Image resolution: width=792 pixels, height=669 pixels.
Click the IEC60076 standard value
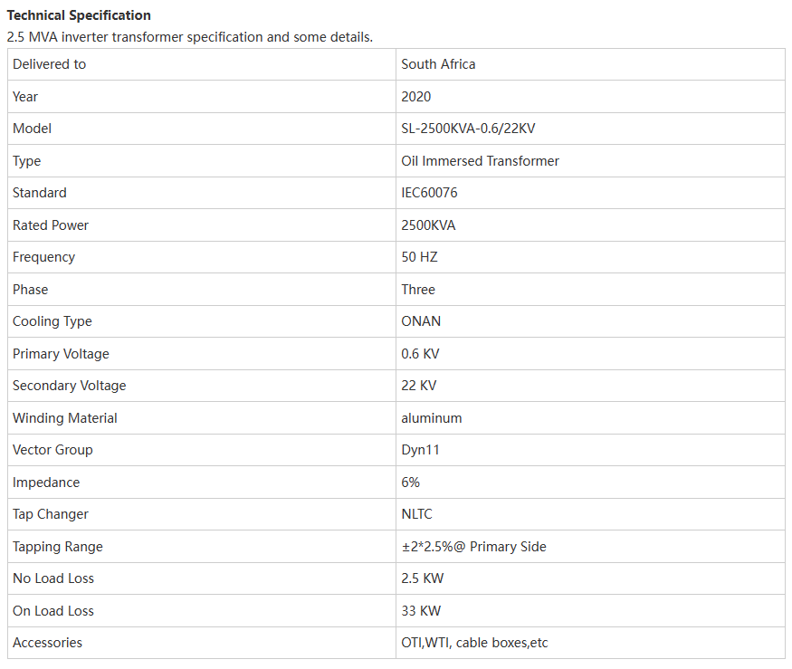pyautogui.click(x=429, y=193)
